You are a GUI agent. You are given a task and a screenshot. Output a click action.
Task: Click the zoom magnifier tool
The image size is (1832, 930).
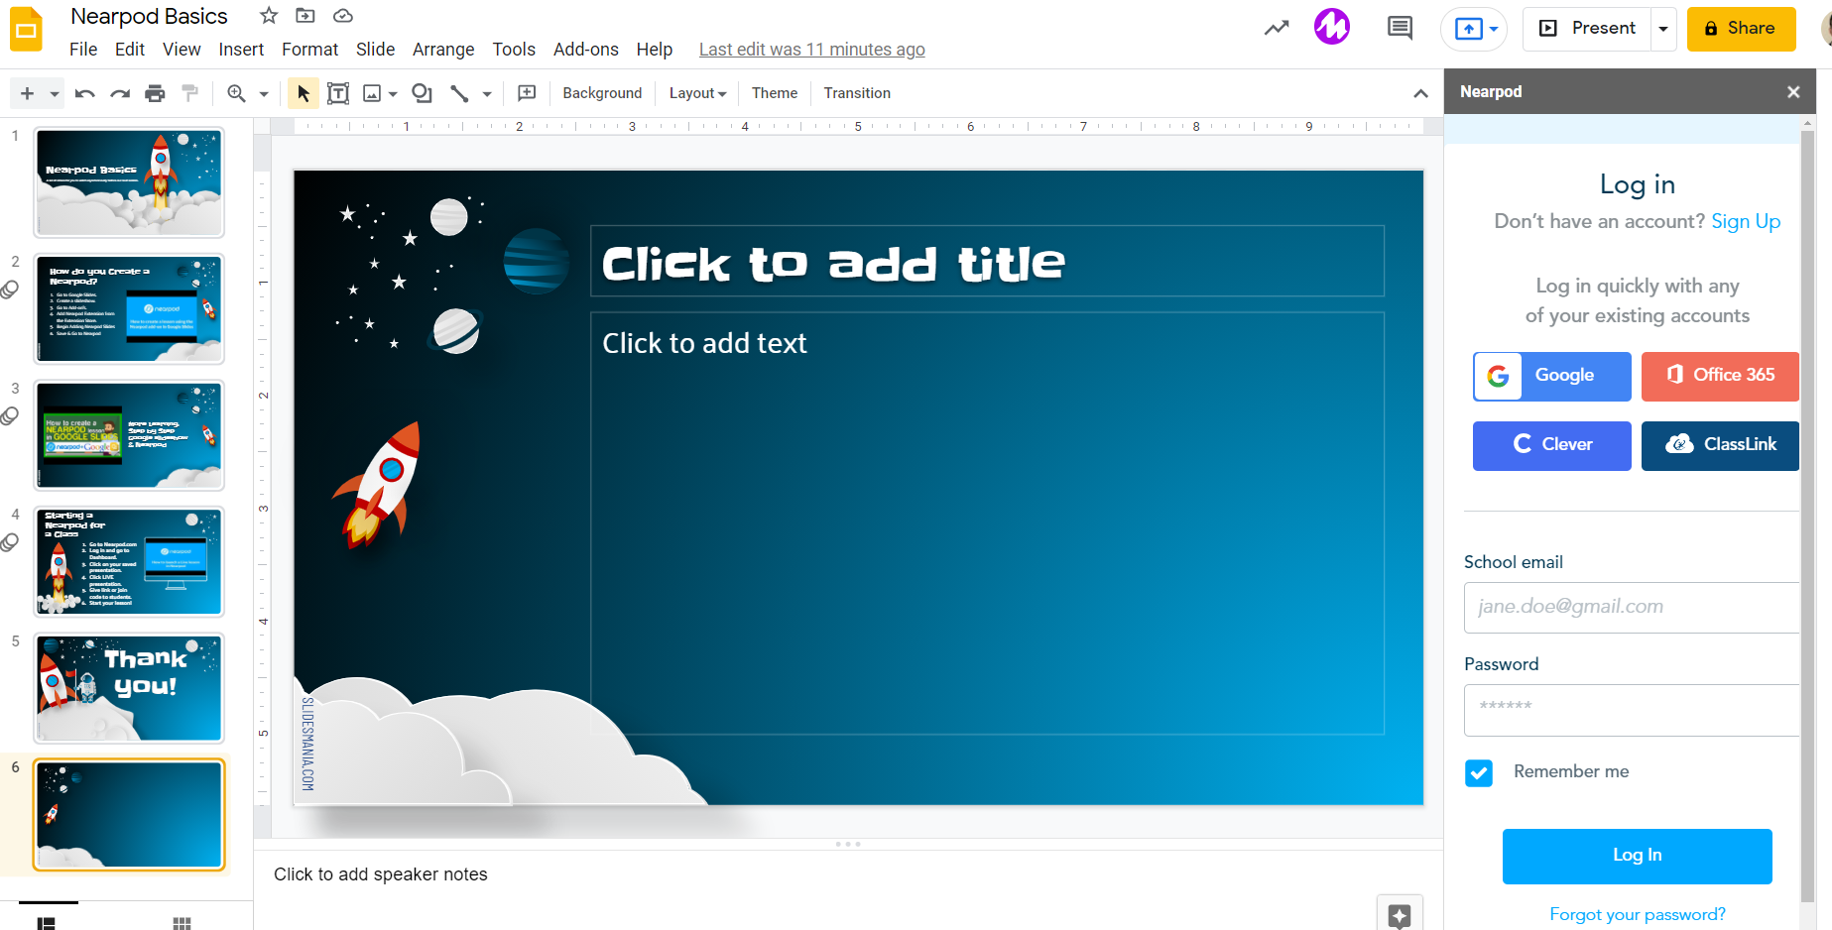point(236,93)
